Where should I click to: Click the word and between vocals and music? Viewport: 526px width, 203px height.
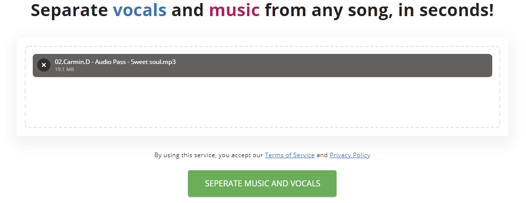[187, 11]
